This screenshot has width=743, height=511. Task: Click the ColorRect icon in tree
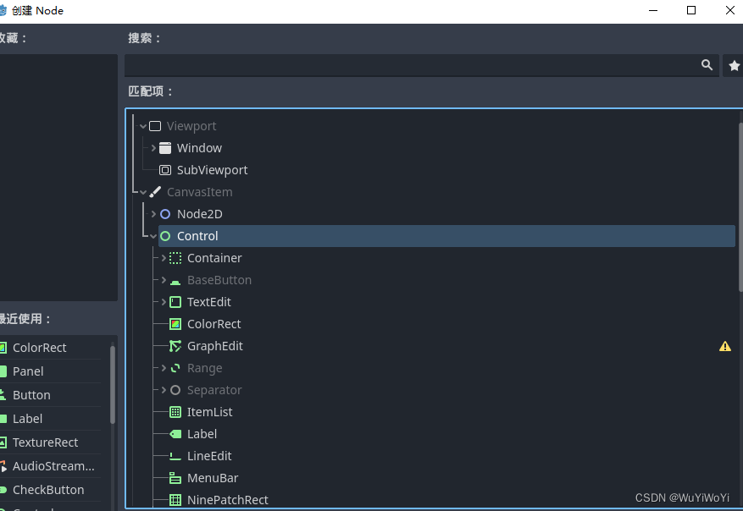[175, 324]
